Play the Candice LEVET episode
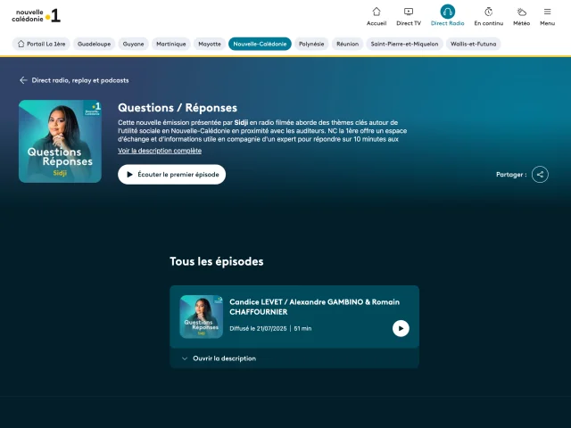The image size is (571, 428). coord(401,328)
